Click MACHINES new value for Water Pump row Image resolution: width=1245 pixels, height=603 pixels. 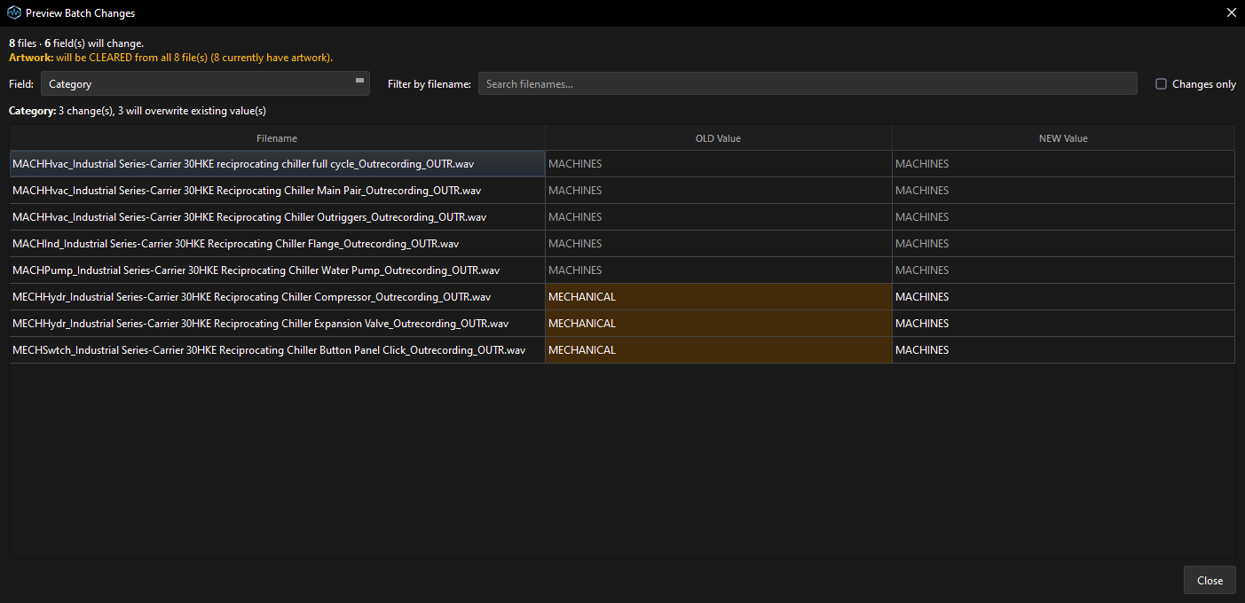point(1063,270)
